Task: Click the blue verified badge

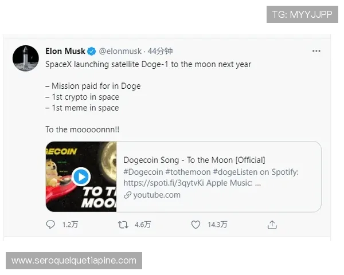Action: click(x=92, y=51)
